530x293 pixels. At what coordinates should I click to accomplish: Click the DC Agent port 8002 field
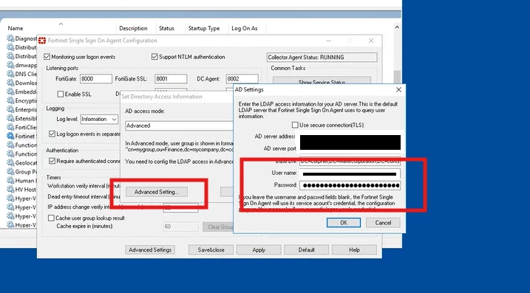[242, 79]
